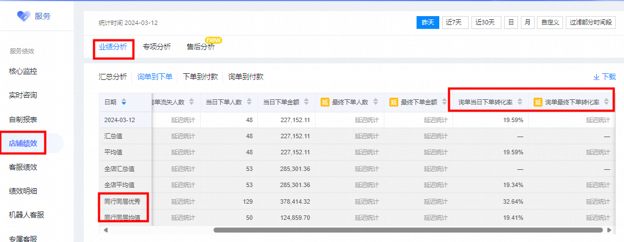Click 统计时间 2024-03-12 text

128,23
